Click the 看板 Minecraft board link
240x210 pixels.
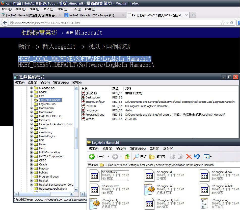click(84, 33)
